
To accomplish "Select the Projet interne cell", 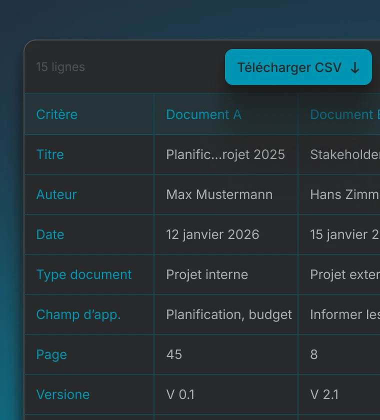I will coord(207,274).
